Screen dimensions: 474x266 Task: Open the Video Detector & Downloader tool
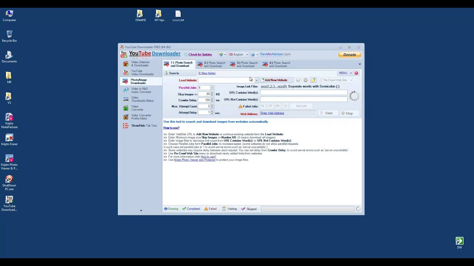click(x=141, y=64)
